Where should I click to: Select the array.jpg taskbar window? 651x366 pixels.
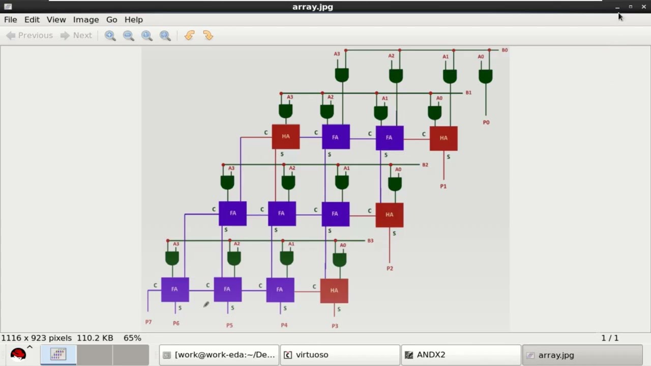pyautogui.click(x=582, y=355)
